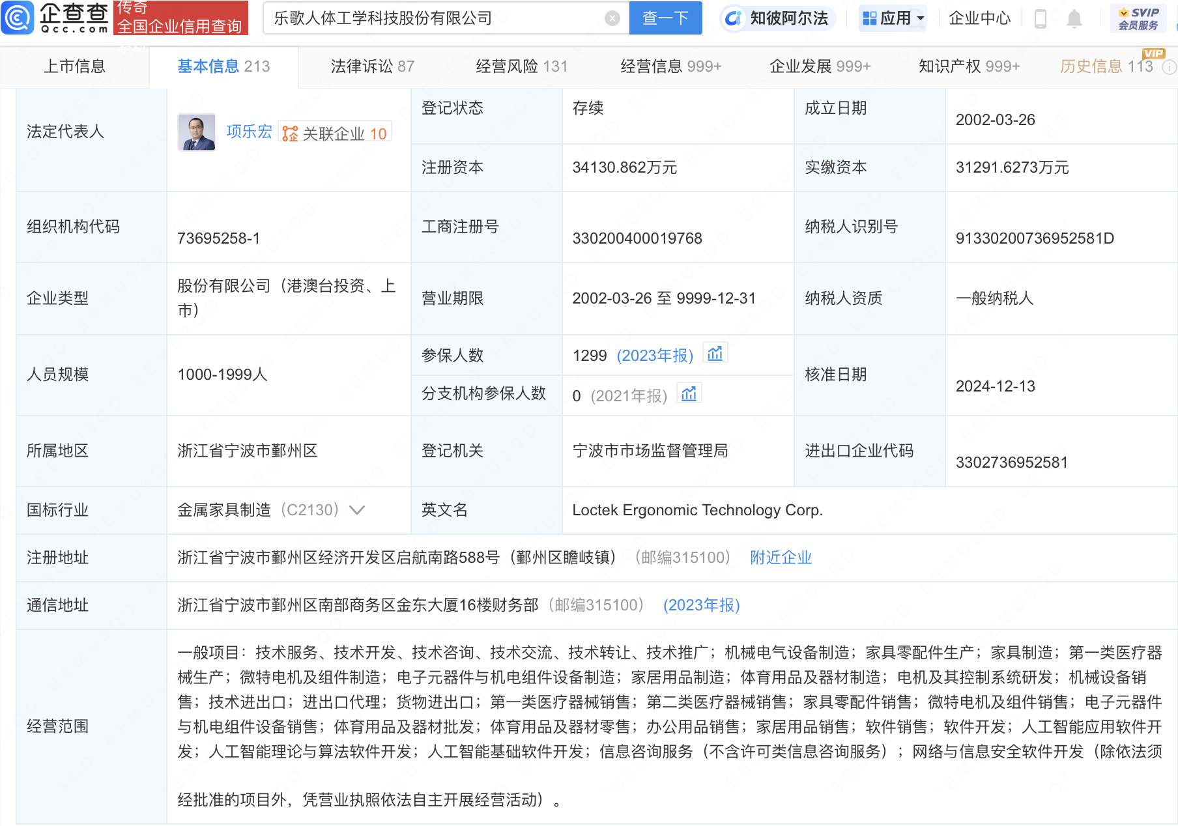Open the 历史信息 113 tab
The height and width of the screenshot is (826, 1178).
[1106, 66]
